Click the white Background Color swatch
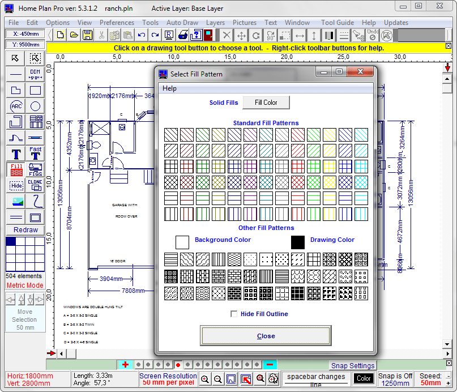Image resolution: width=457 pixels, height=392 pixels. pos(182,242)
